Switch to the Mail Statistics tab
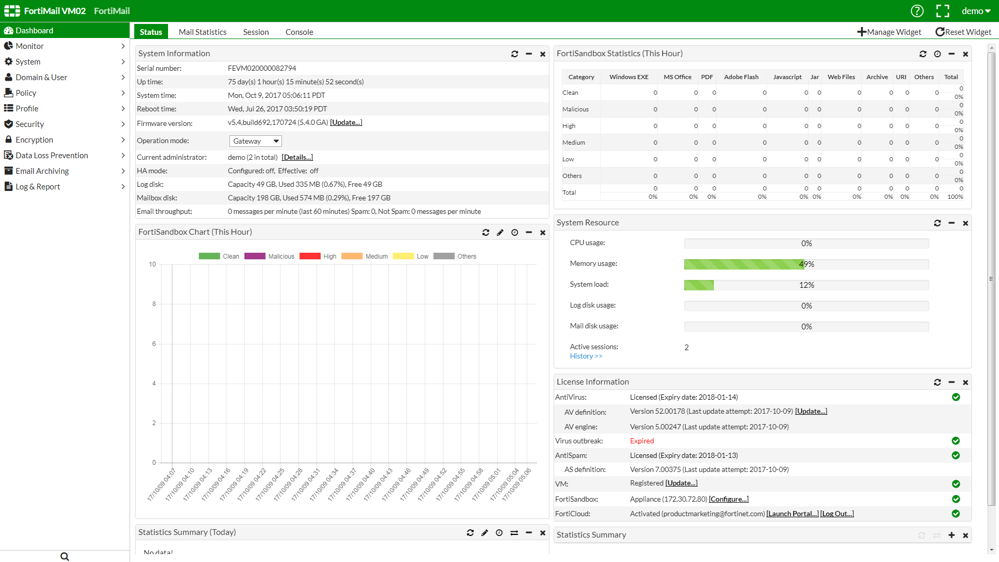This screenshot has height=562, width=999. pyautogui.click(x=202, y=32)
